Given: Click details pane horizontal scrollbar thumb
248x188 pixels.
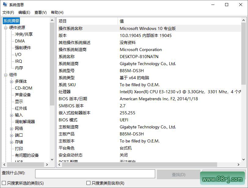Looking at the screenshot, I should 140,164.
